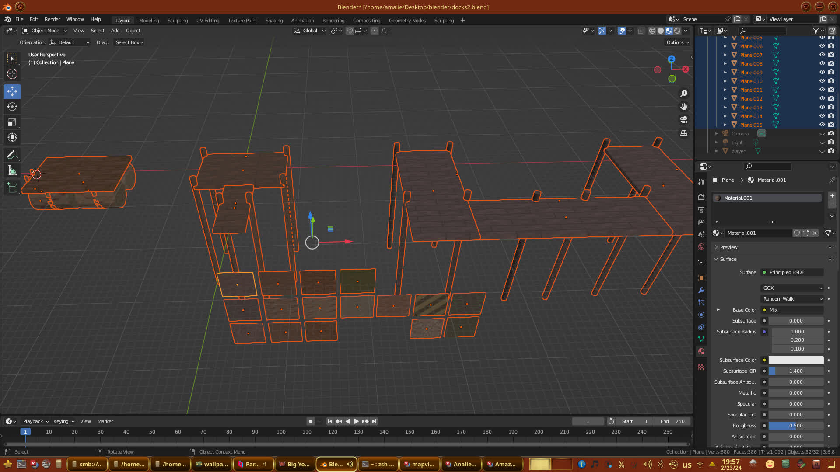
Task: Select the Rotate tool in toolbar
Action: (12, 107)
